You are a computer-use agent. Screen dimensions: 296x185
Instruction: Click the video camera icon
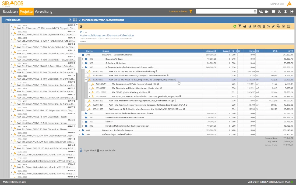(267, 12)
